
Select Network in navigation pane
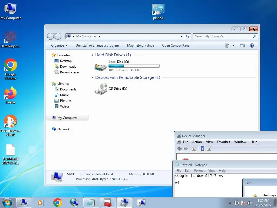coord(63,129)
